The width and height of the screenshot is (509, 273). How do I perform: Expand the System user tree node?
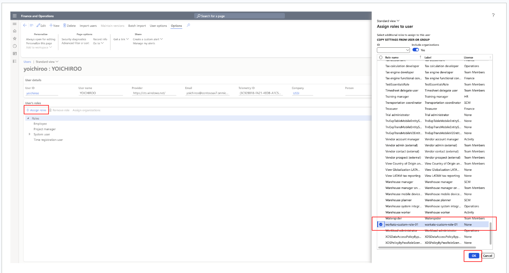tap(30, 135)
